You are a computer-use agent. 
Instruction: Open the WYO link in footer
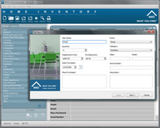point(25,123)
